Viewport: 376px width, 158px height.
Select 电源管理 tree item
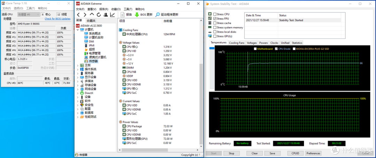point(92,53)
